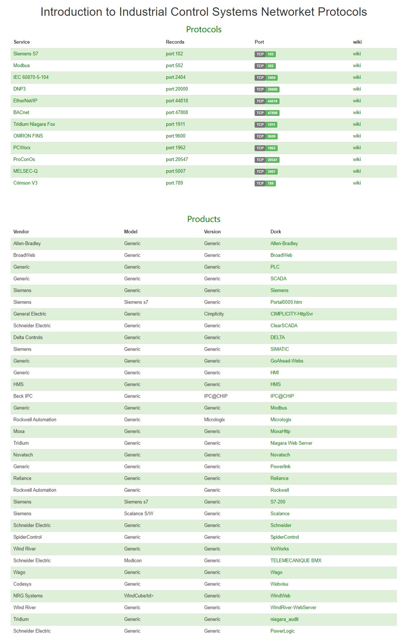Image resolution: width=405 pixels, height=643 pixels.
Task: Click the TCP 9600 port badge
Action: click(266, 136)
